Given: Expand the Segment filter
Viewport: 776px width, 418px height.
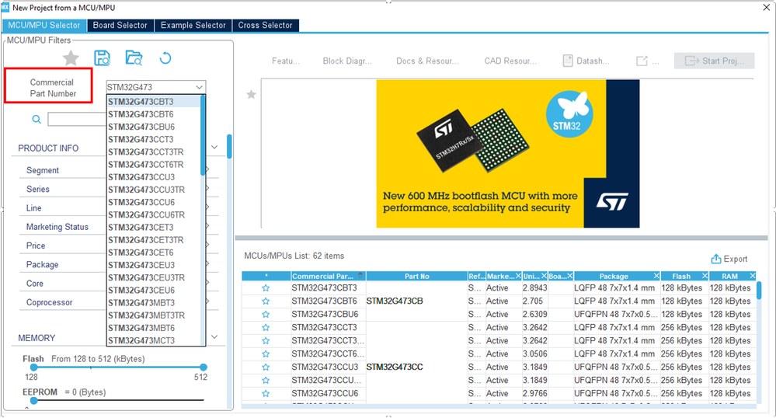Looking at the screenshot, I should click(x=43, y=170).
